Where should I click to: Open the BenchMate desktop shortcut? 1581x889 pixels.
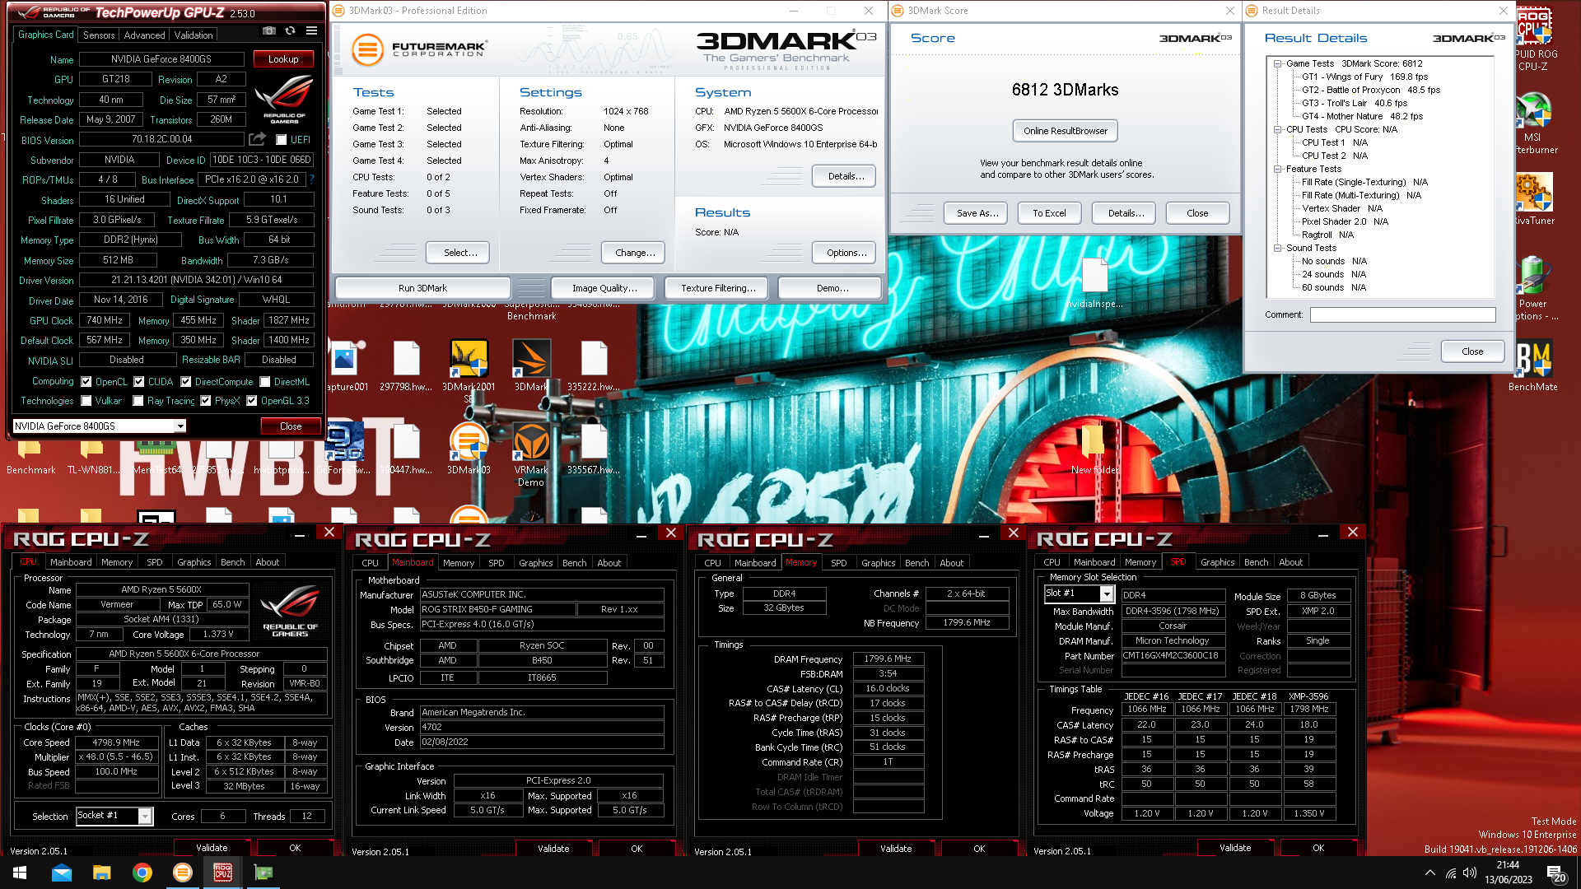(x=1533, y=366)
